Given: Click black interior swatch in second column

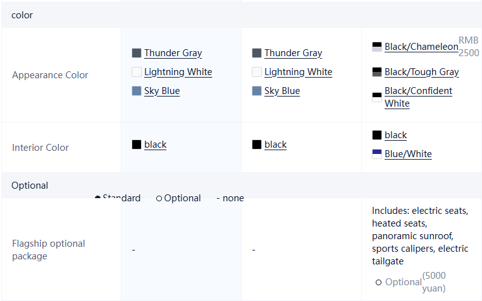Looking at the screenshot, I should tap(256, 145).
